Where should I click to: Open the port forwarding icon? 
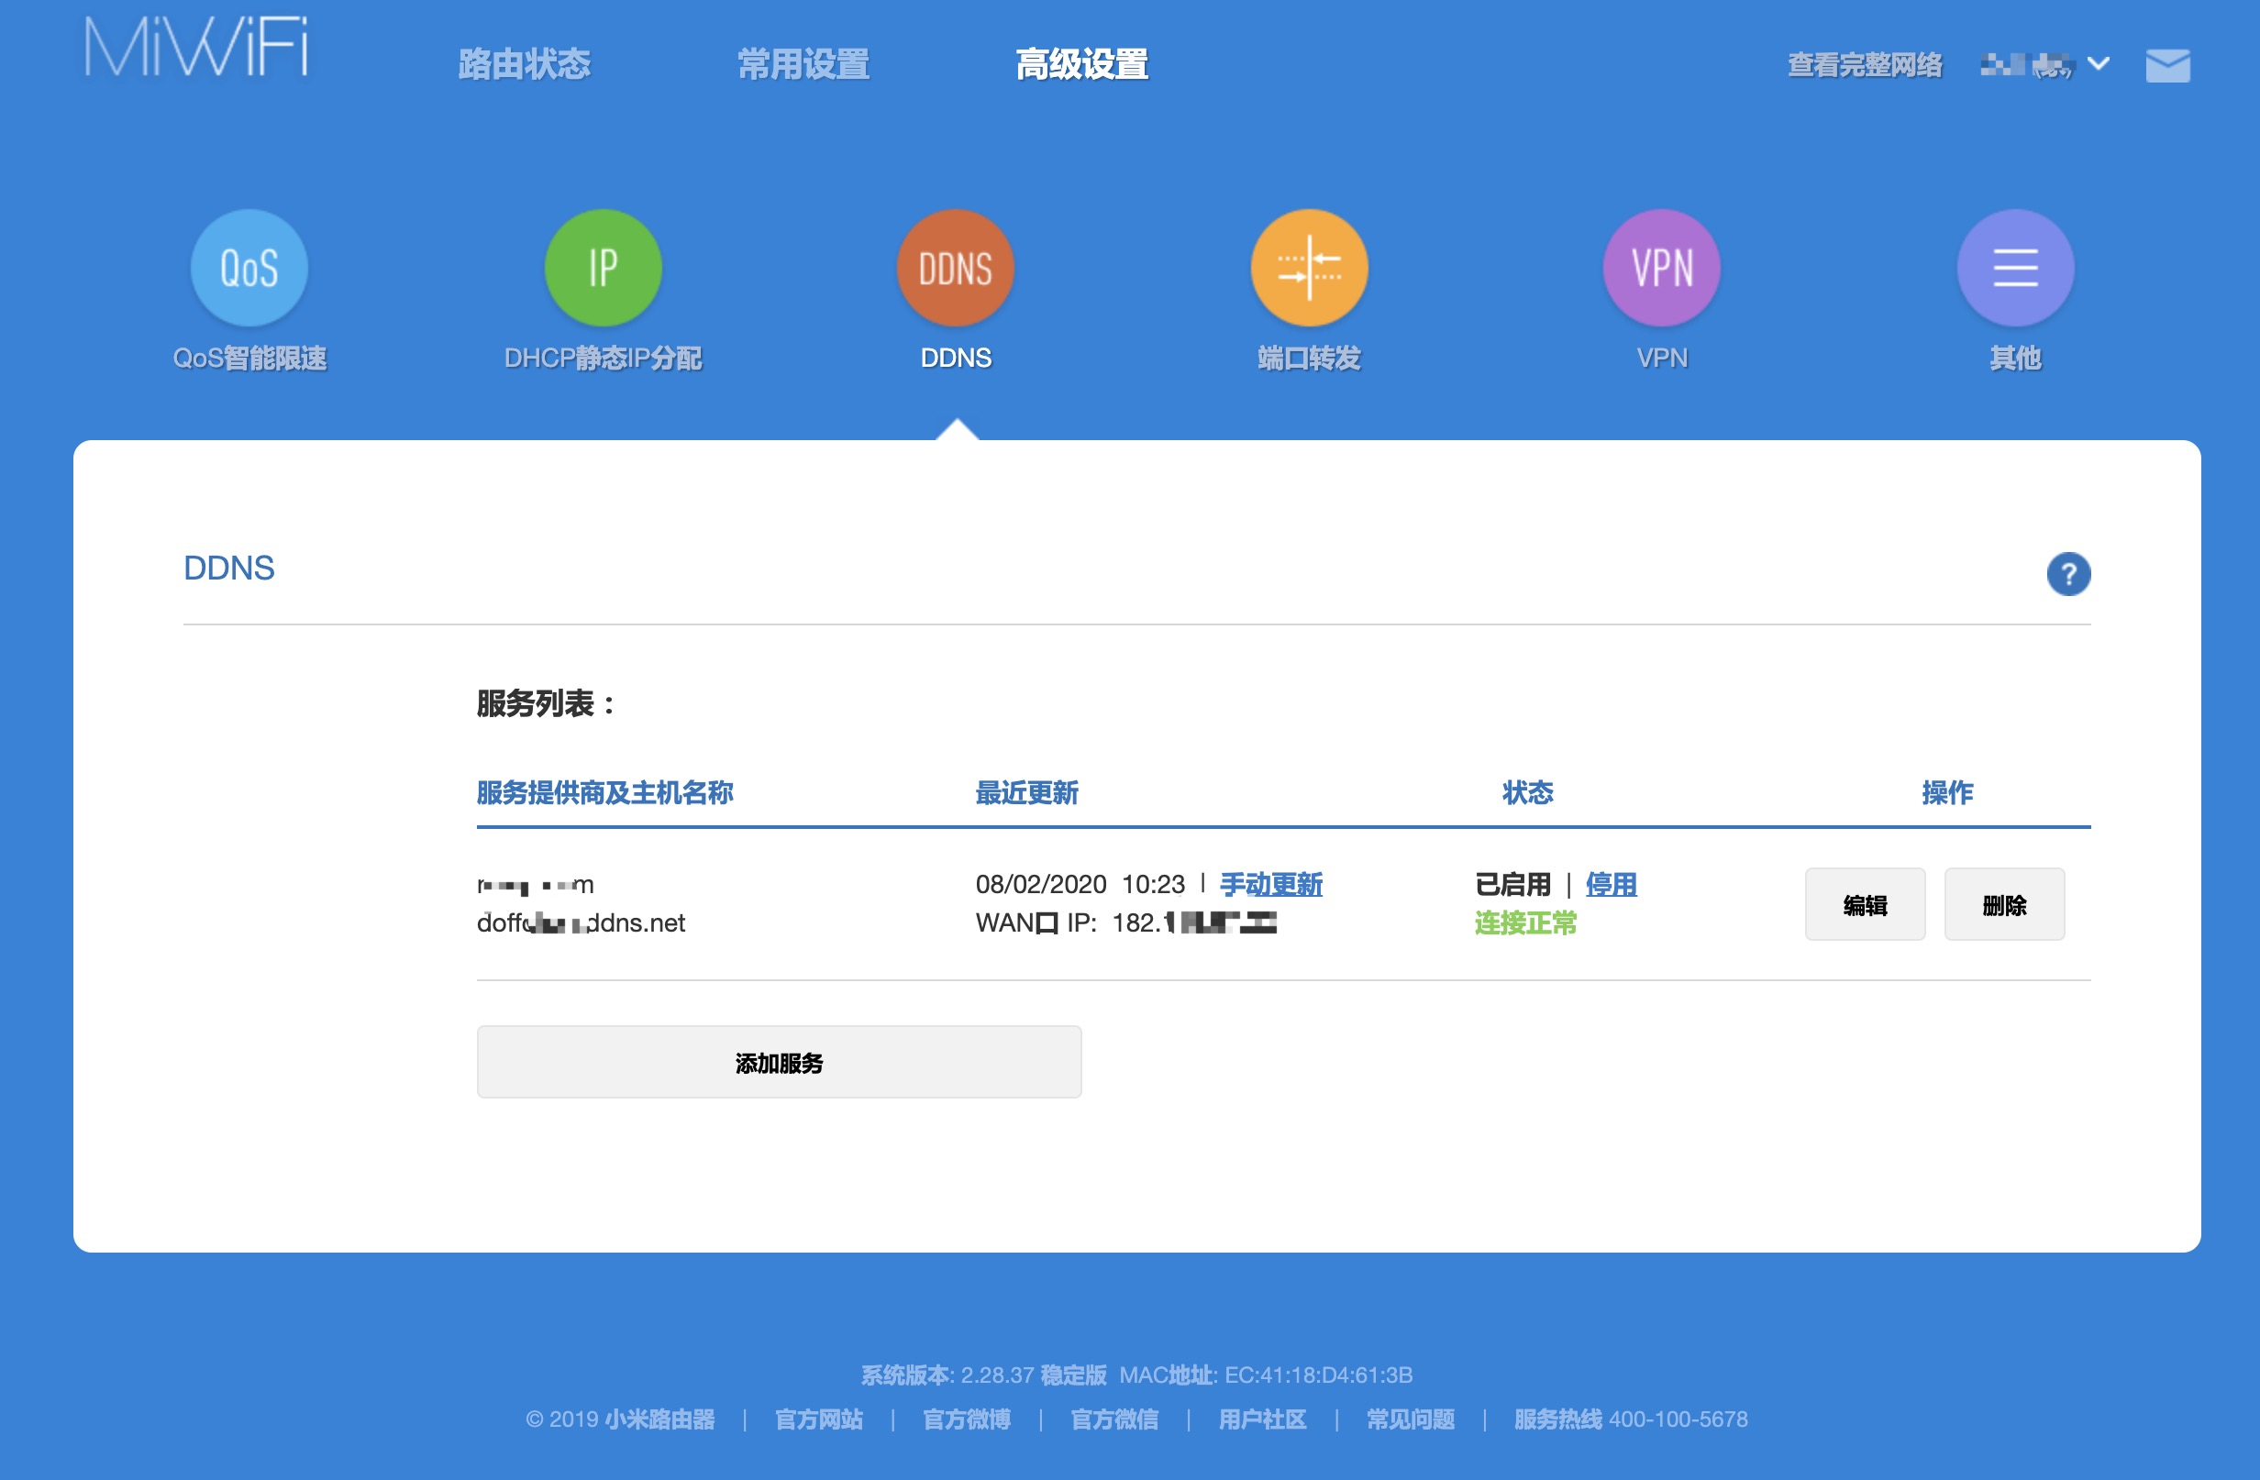pos(1309,268)
